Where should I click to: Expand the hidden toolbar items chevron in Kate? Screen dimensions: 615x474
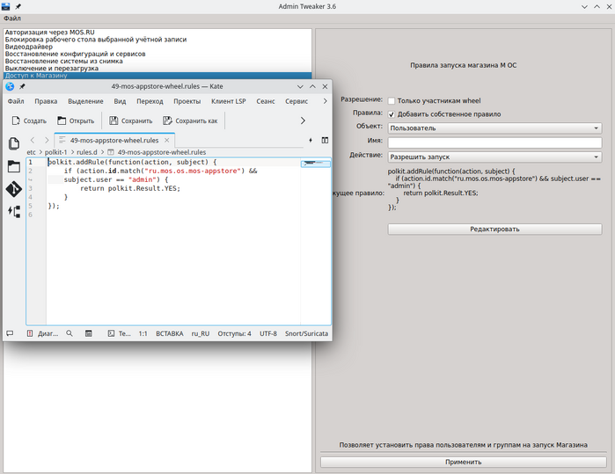click(303, 120)
